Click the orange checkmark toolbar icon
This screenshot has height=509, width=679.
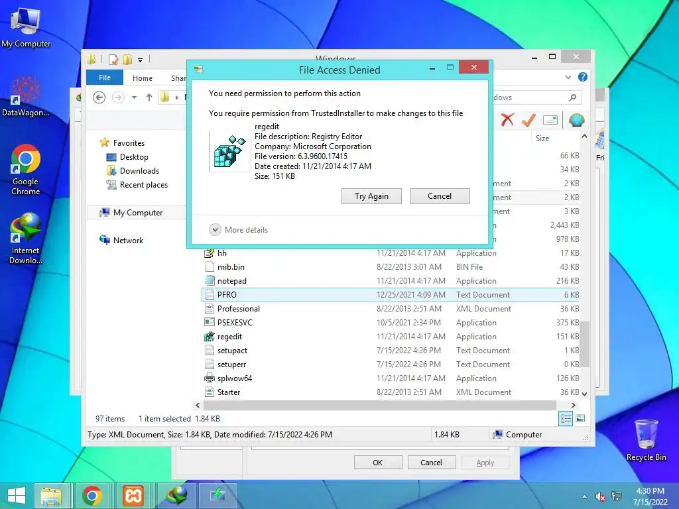[x=528, y=120]
